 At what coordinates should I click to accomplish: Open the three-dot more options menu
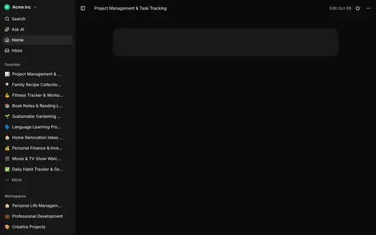(x=368, y=8)
